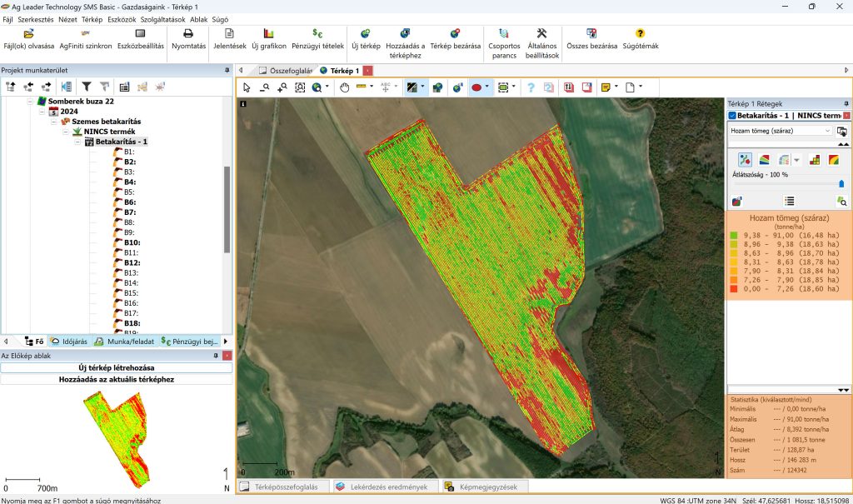The height and width of the screenshot is (504, 853).
Task: Open the Hozam tömeg (száraz) attribute dropdown
Action: [x=827, y=131]
